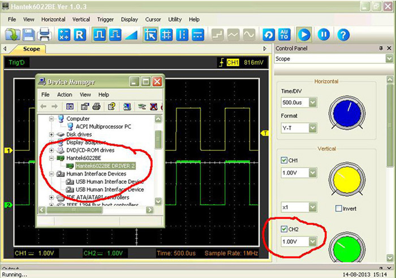
Task: Click printer icon in Device Manager toolbar
Action: (97, 106)
